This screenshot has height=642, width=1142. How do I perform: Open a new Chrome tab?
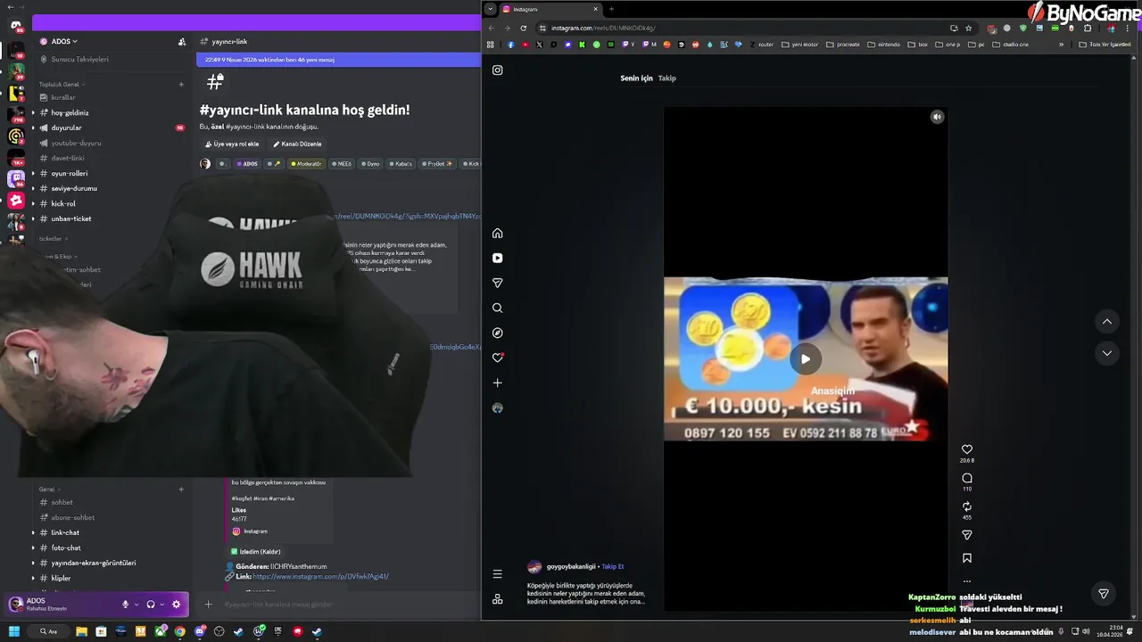click(611, 9)
